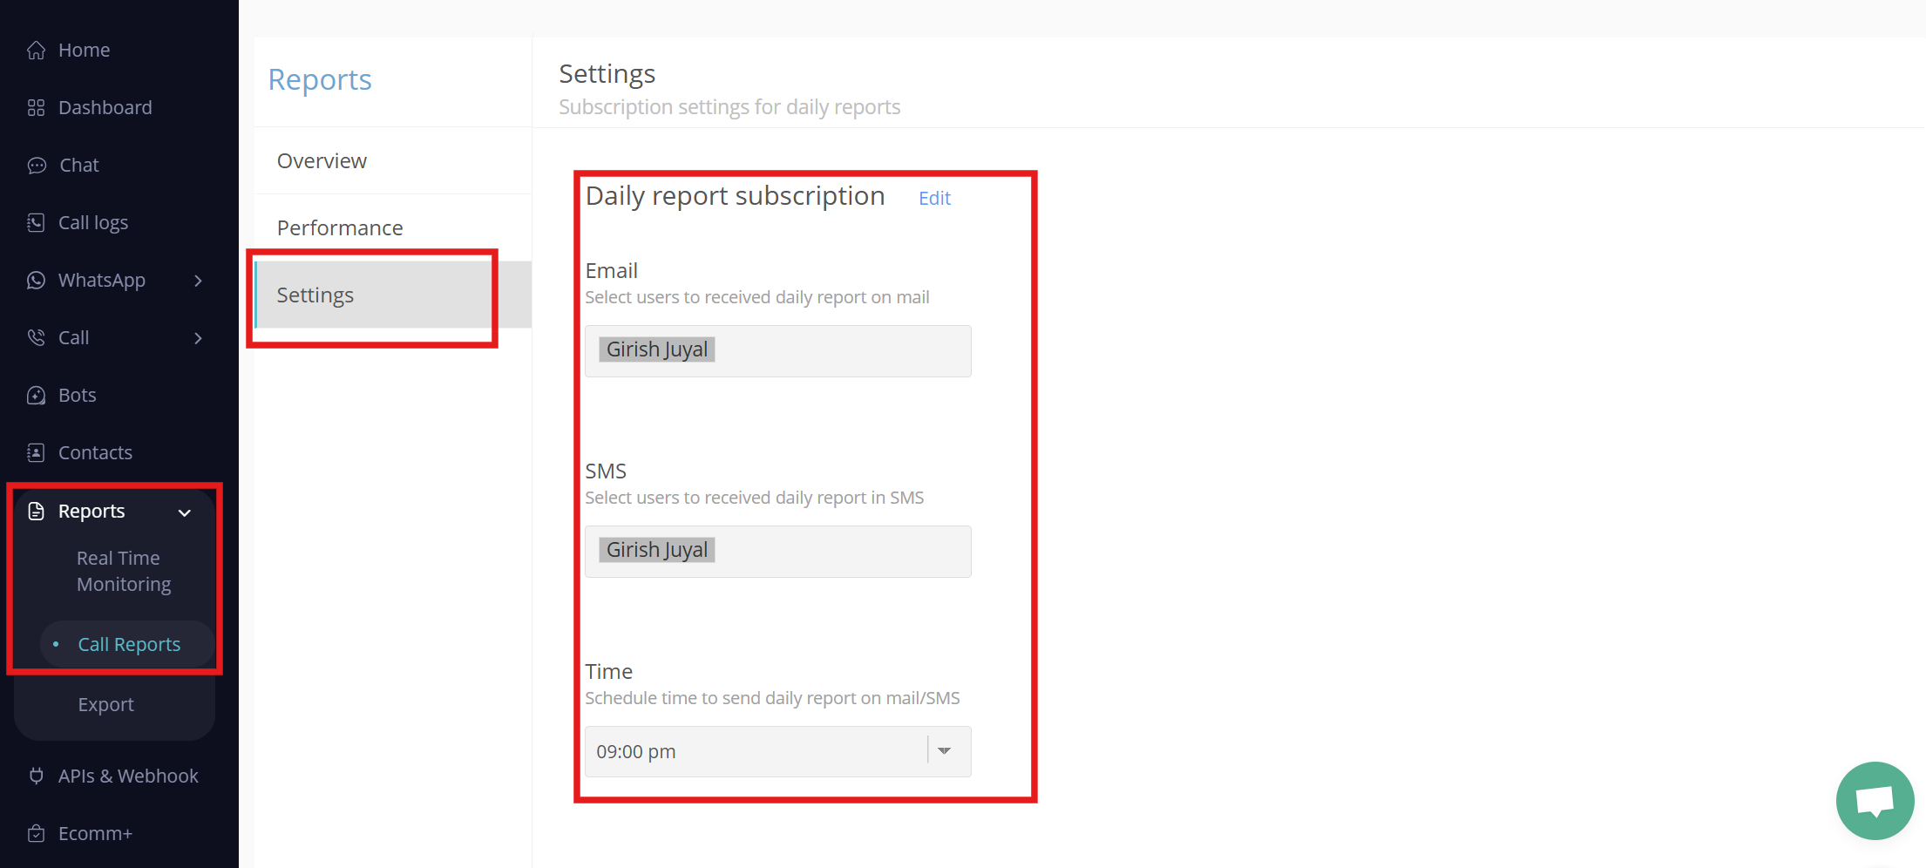Open Real Time Monitoring submenu item
The height and width of the screenshot is (868, 1926).
point(123,571)
